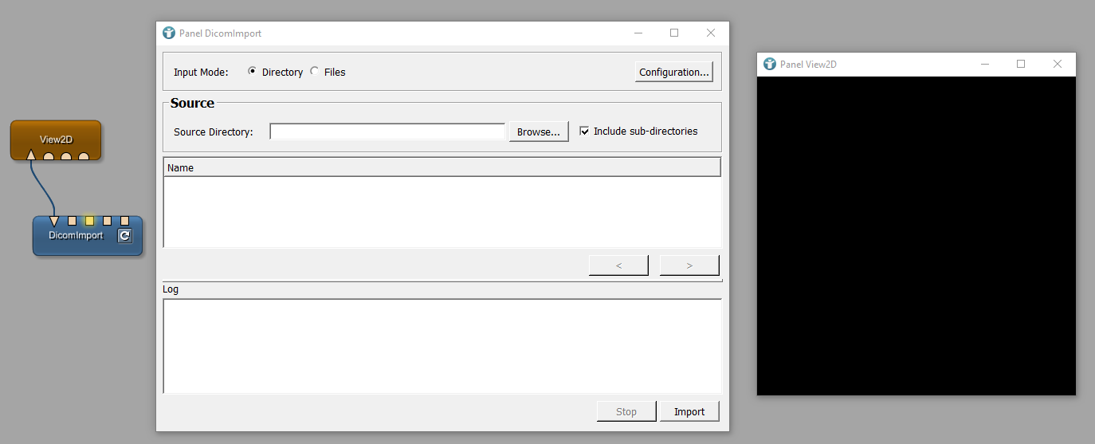This screenshot has width=1095, height=444.
Task: Click the next ">" button
Action: pyautogui.click(x=689, y=265)
